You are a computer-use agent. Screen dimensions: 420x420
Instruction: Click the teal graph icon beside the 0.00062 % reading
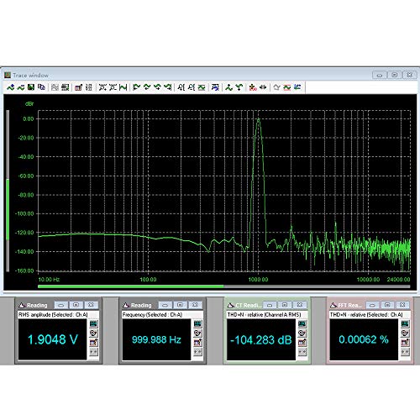(405, 324)
